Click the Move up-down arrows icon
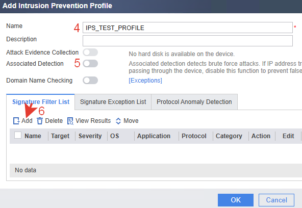The image size is (302, 208). (x=118, y=121)
